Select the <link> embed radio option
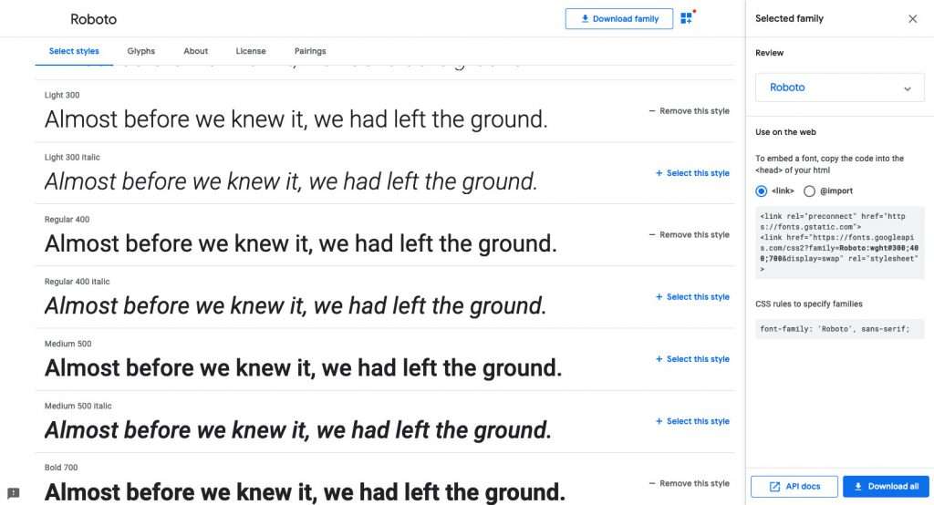 coord(762,191)
